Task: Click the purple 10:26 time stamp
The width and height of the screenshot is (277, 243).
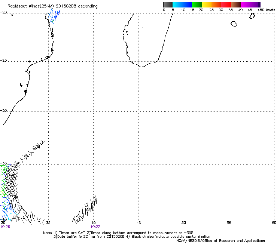Action: click(5, 227)
